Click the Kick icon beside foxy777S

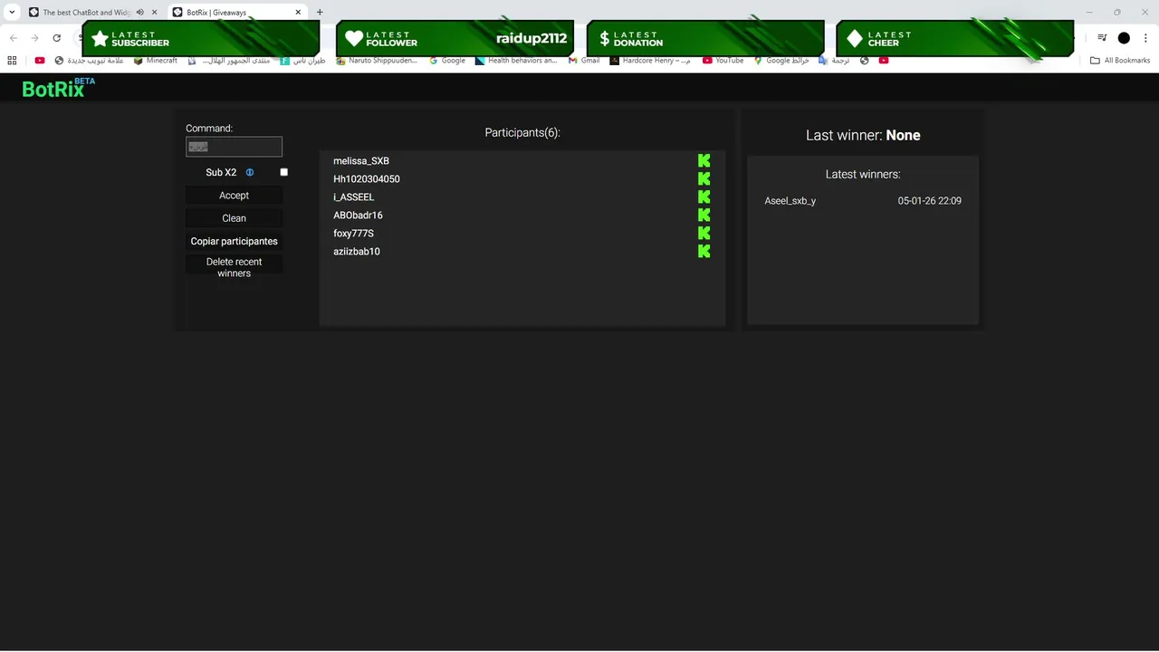(704, 233)
